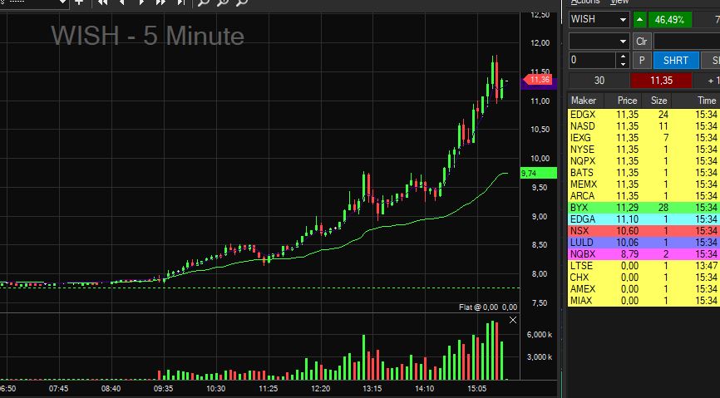Increase share quantity with stepper up arrow

point(623,57)
